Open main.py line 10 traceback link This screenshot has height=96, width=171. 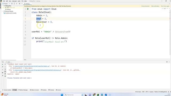[31, 66]
